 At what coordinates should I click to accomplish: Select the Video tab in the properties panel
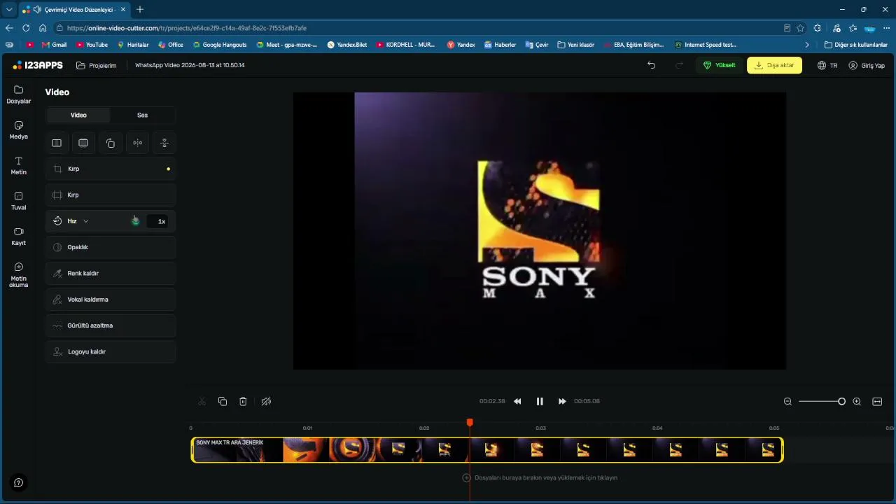click(78, 115)
